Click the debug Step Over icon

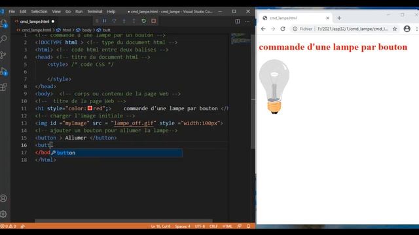tap(114, 21)
